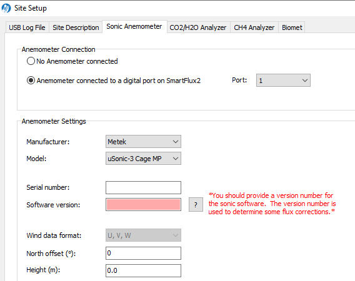Open the Biomet tab

pyautogui.click(x=292, y=27)
